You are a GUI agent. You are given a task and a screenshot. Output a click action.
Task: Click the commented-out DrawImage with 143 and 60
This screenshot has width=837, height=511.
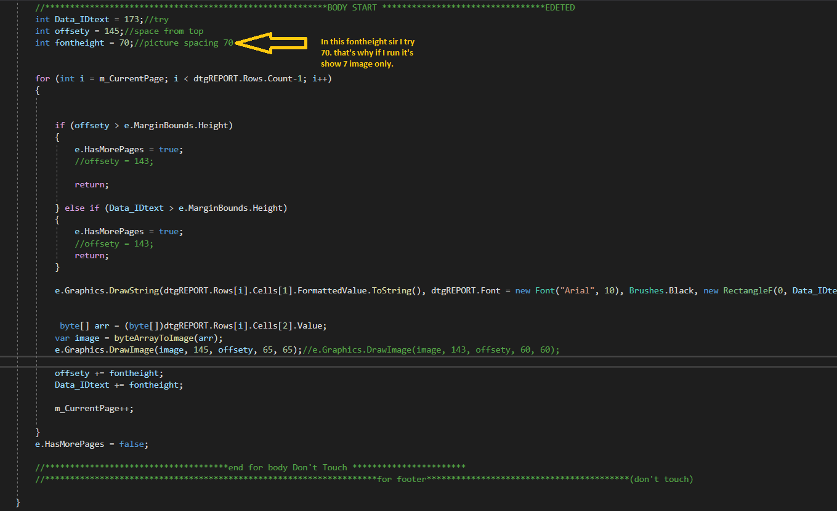431,350
